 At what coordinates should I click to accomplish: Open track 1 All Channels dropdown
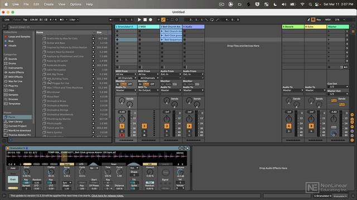[126, 78]
